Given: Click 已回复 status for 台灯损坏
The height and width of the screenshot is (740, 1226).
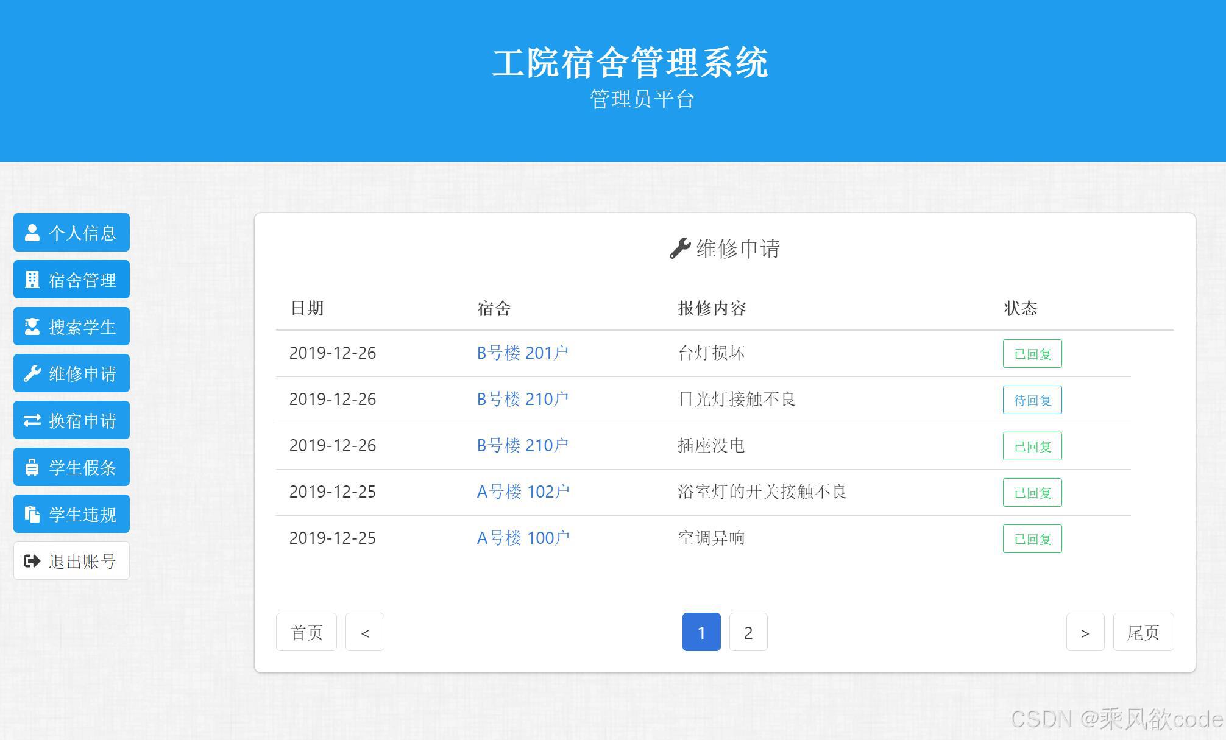Looking at the screenshot, I should click(1032, 353).
